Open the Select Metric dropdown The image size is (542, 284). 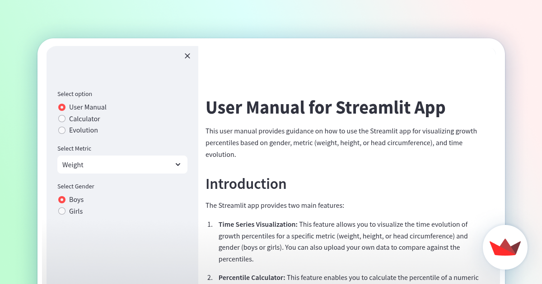point(122,165)
